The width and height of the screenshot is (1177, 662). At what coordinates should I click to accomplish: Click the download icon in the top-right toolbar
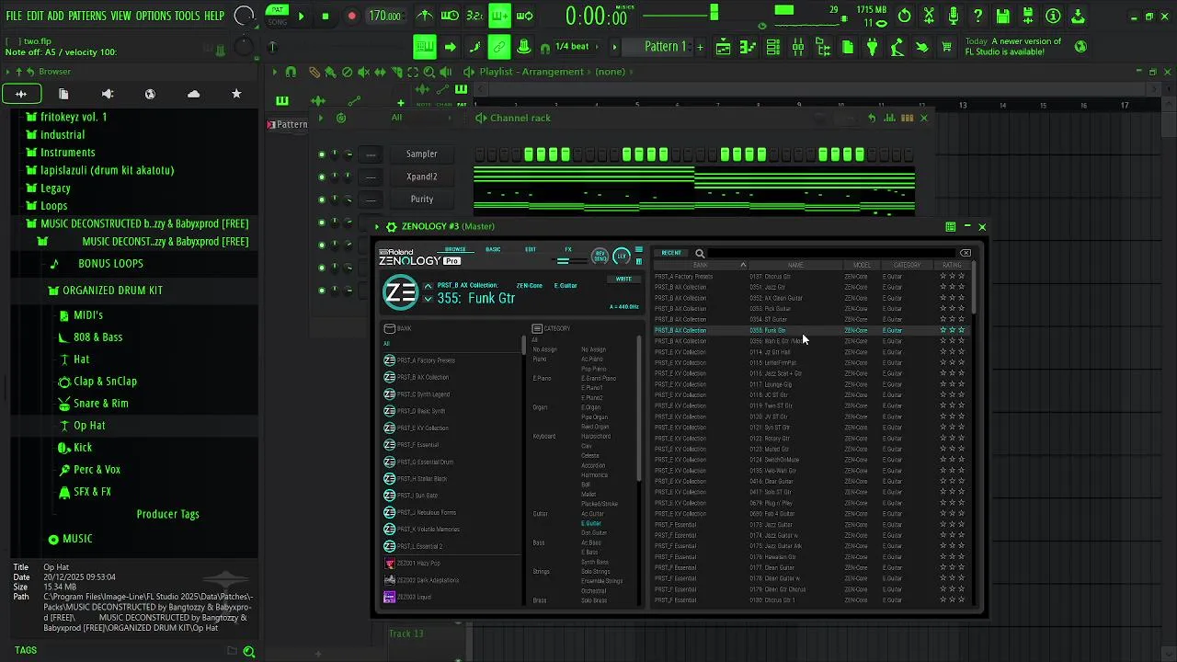point(1078,16)
